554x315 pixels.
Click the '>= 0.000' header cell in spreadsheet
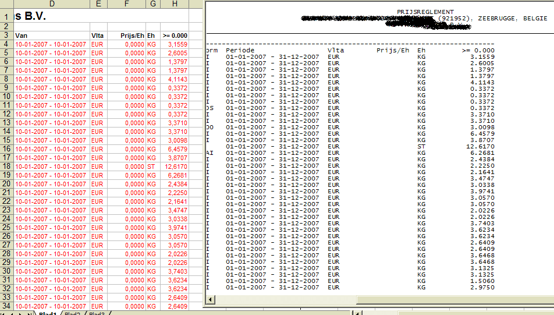tap(175, 36)
